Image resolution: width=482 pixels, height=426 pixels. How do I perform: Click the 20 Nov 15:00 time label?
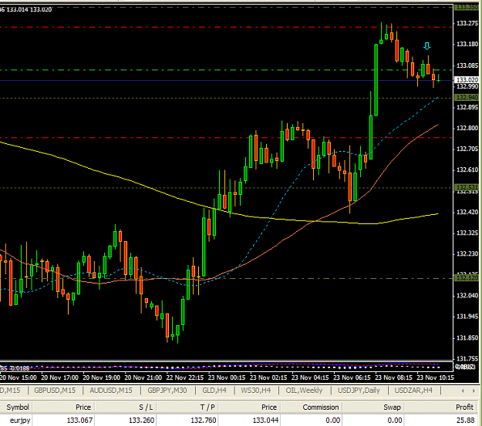18,377
